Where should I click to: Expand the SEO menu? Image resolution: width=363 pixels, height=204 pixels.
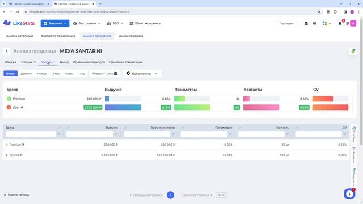[x=115, y=23]
